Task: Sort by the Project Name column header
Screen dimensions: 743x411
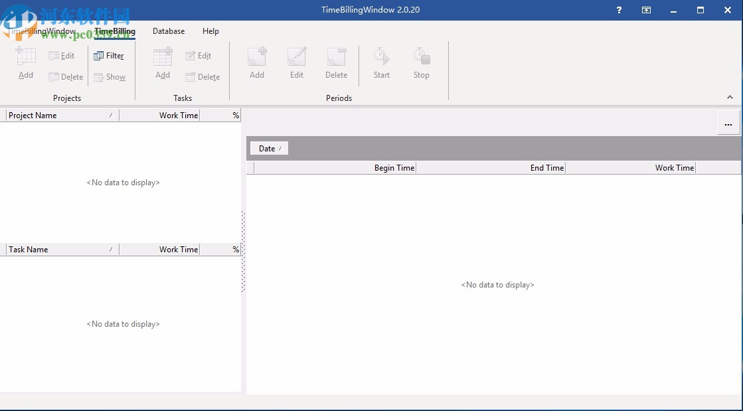Action: pyautogui.click(x=33, y=115)
